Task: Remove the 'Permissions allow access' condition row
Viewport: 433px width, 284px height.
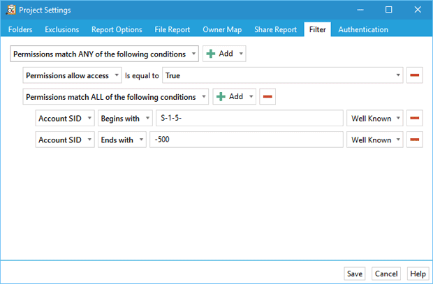Action: point(415,75)
